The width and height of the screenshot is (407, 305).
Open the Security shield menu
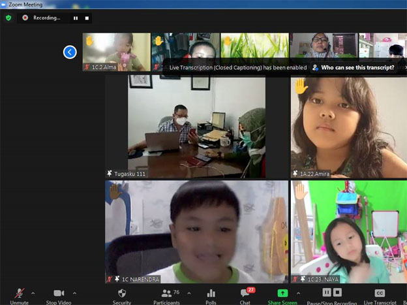point(121,294)
